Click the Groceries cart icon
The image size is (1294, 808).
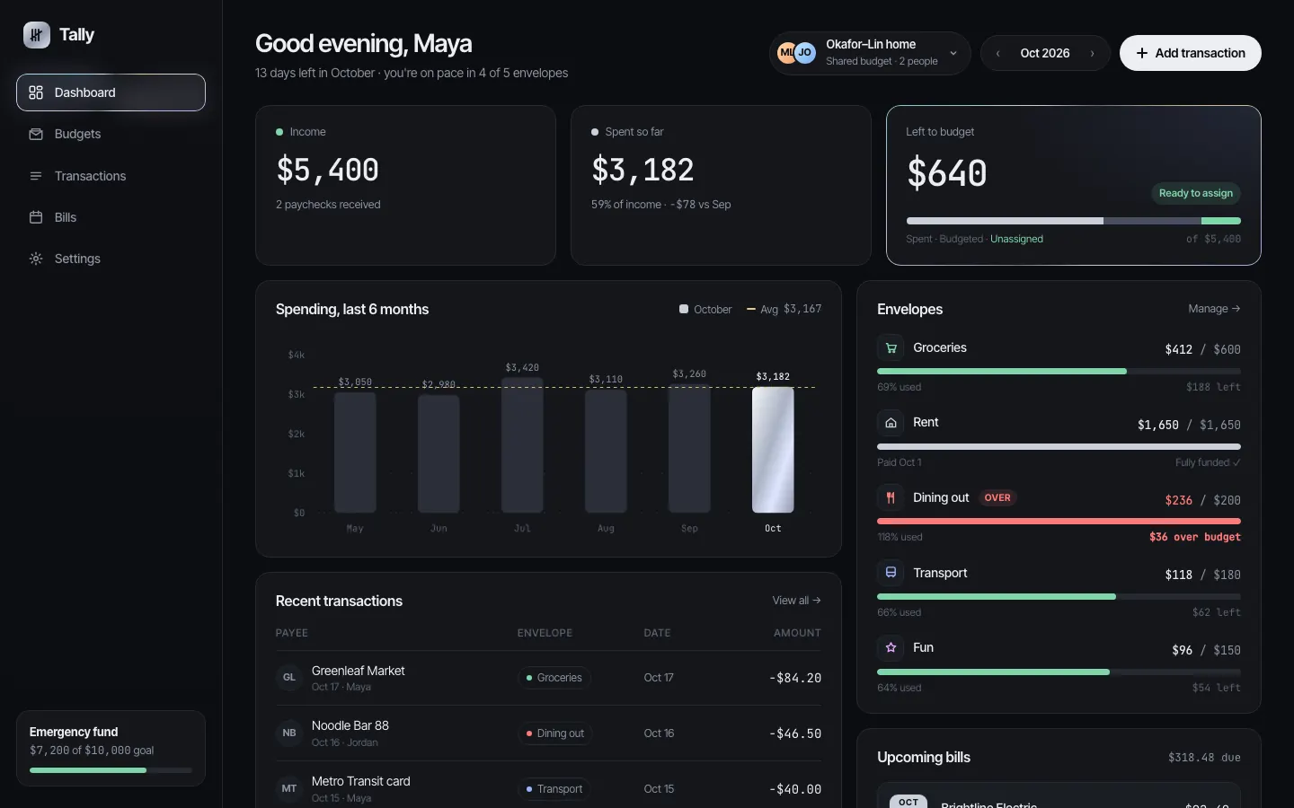[891, 347]
